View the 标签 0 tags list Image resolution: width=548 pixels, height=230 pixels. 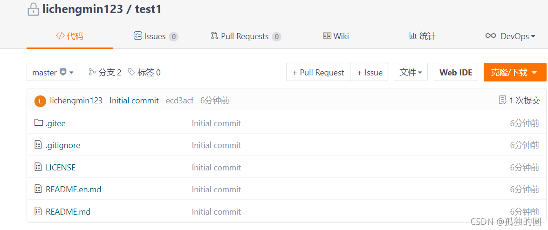[144, 72]
